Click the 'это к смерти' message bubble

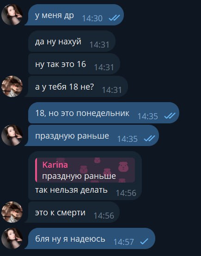[73, 212]
